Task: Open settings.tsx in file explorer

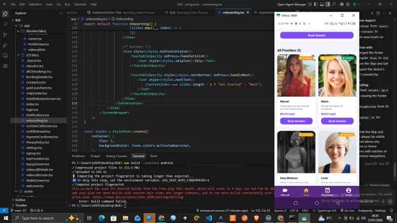Action: click(x=34, y=148)
